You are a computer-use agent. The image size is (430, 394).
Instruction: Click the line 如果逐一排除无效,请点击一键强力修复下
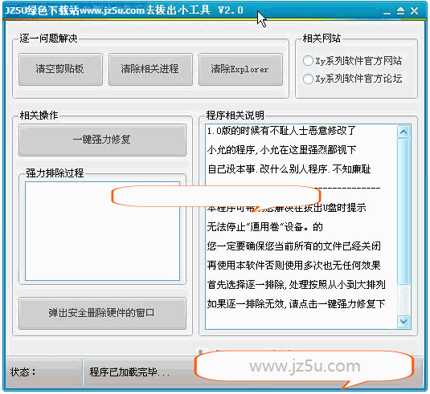pyautogui.click(x=296, y=304)
